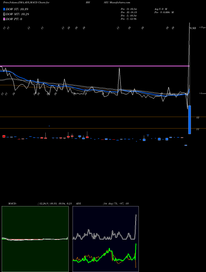Click the green +DI line peak in ADX panel
The width and height of the screenshot is (206, 272).
[136, 244]
